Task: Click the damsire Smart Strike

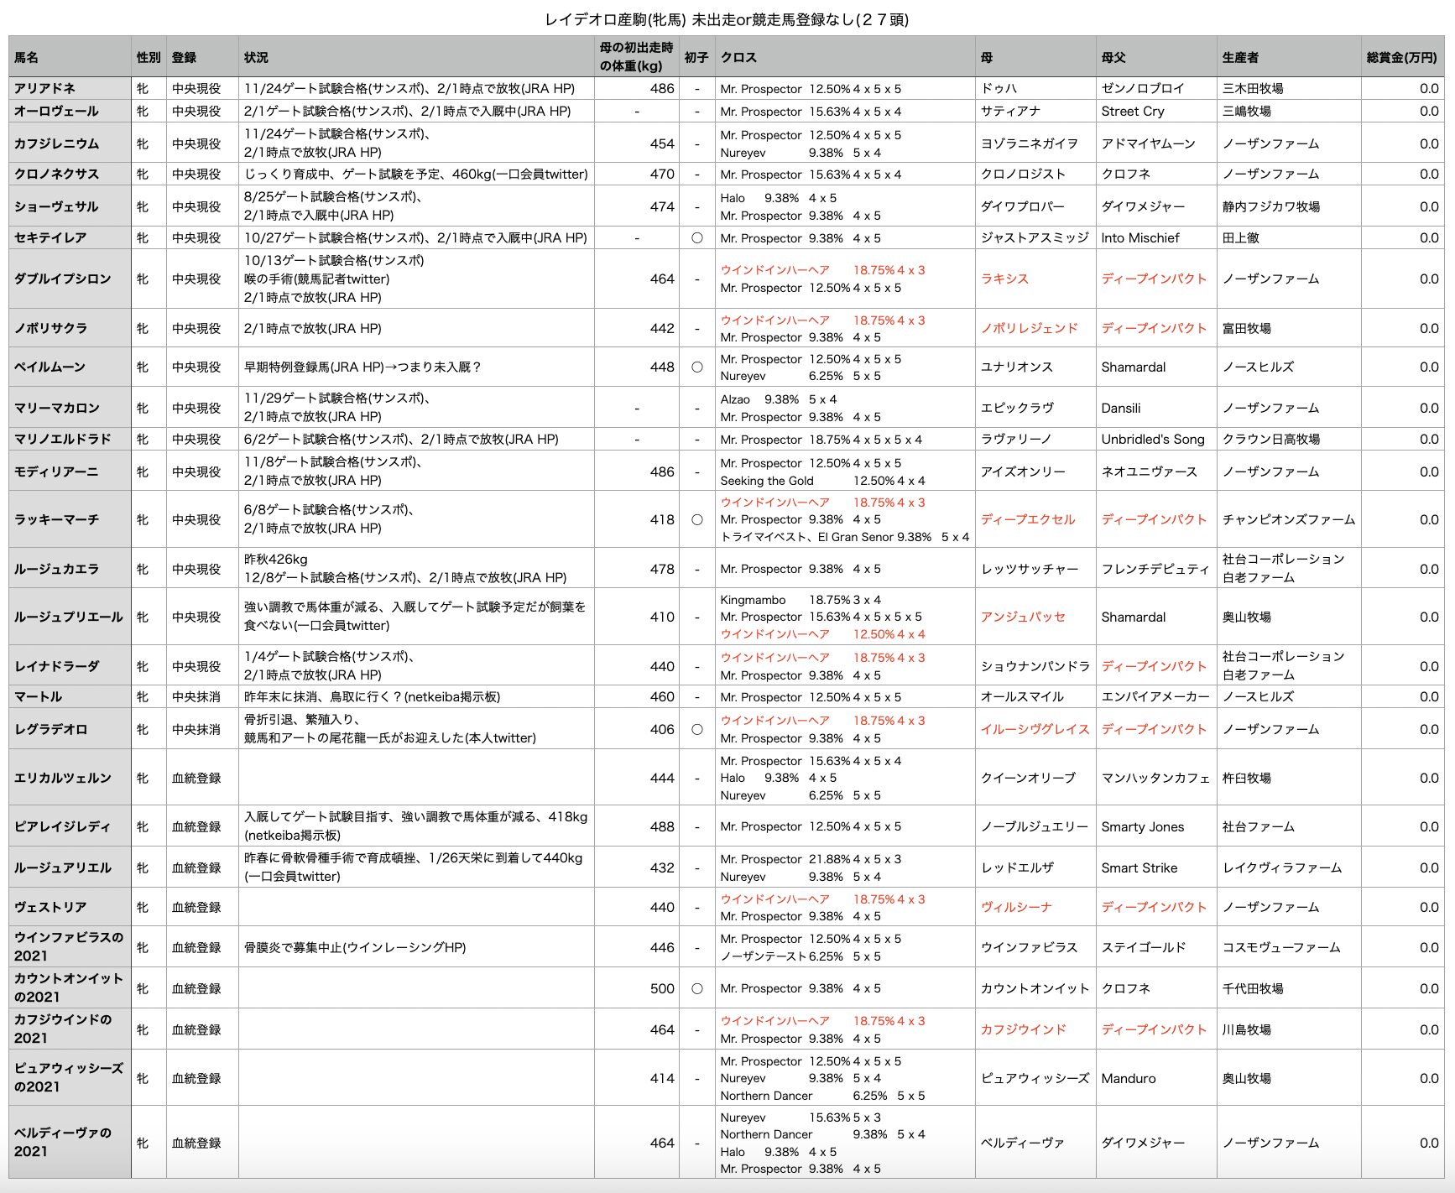Action: (x=1139, y=867)
